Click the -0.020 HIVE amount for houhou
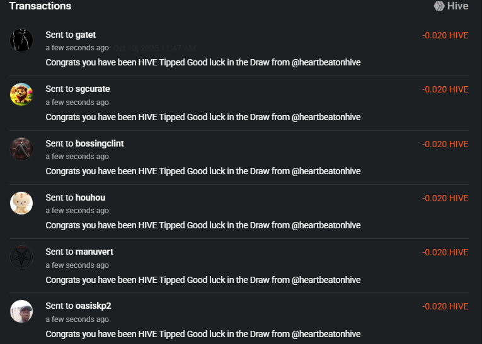The width and height of the screenshot is (482, 344). point(445,198)
